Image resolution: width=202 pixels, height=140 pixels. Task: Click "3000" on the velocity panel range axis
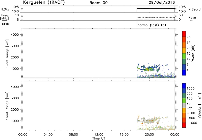[x=15, y=98]
